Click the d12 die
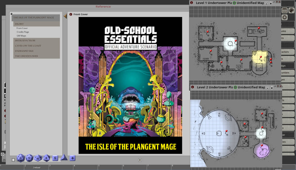Image resolution: width=296 pixels, height=170 pixels. point(29,158)
